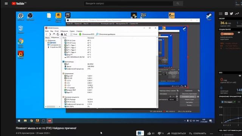
Task: Click the Twitter bird icon in sidebar
Action: point(231,14)
